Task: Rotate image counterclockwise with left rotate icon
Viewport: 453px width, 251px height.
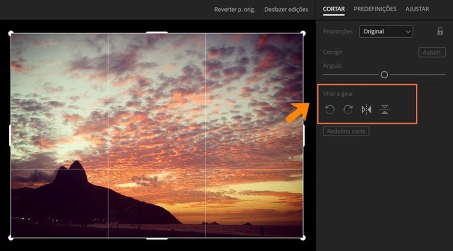Action: click(x=330, y=110)
